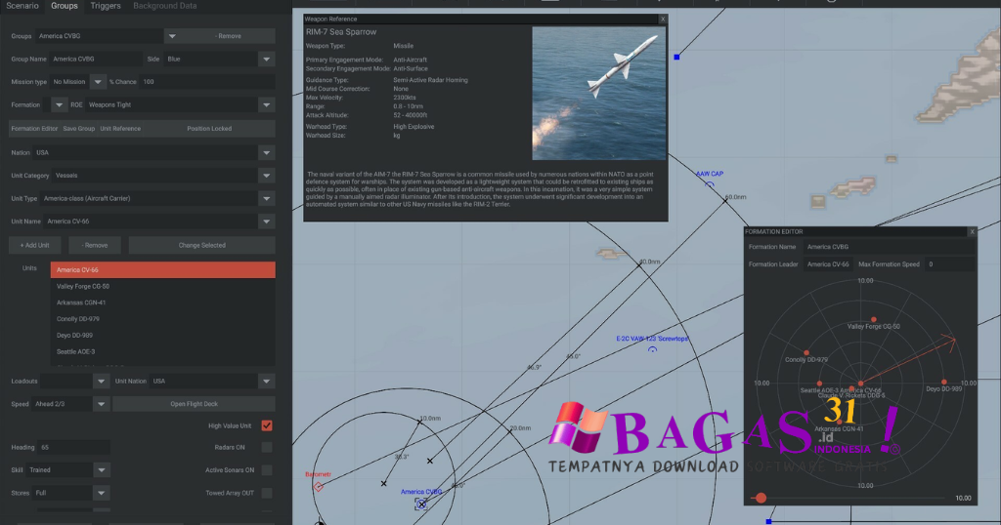Toggle the High Value Unit checkbox
Viewport: 1001px width, 525px height.
pos(267,425)
